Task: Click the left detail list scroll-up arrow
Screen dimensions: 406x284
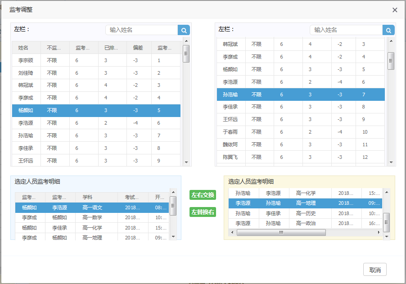Action: coord(173,192)
